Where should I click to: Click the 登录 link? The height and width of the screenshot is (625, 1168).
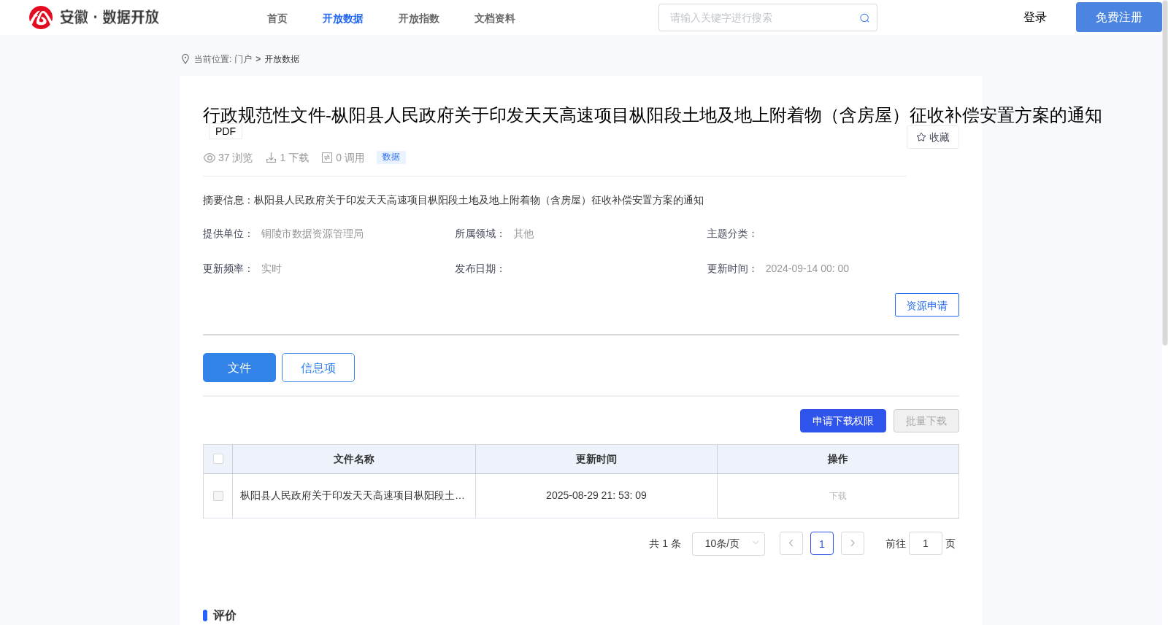pos(1035,17)
